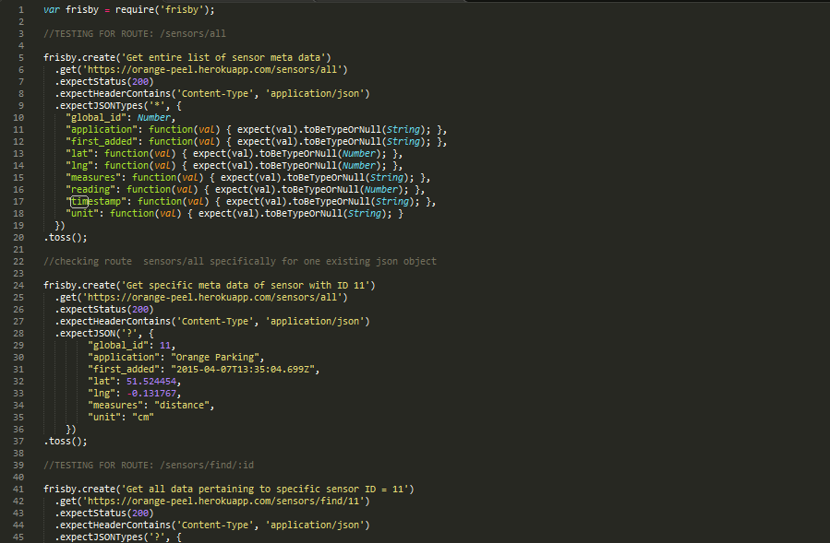Click string 'Get specific meta data of sensor with ID 11'
This screenshot has width=830, height=543.
click(x=245, y=286)
